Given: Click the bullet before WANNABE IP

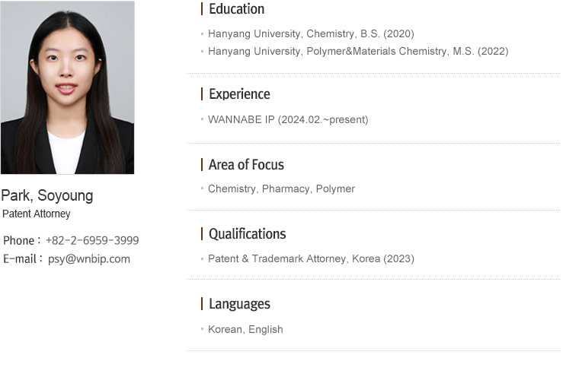Looking at the screenshot, I should (203, 119).
